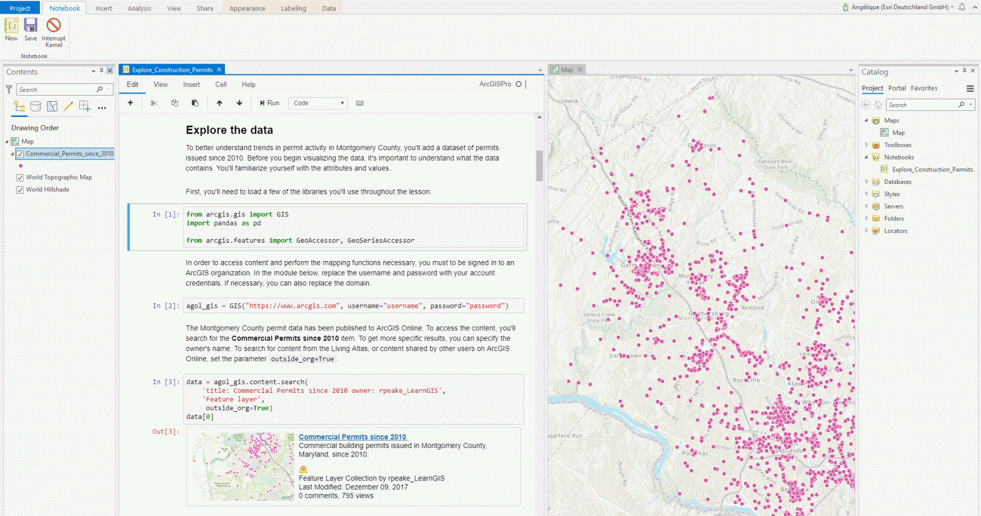Click Commercial Permits output thumbnail image
Viewport: 981px width, 516px height.
point(243,467)
